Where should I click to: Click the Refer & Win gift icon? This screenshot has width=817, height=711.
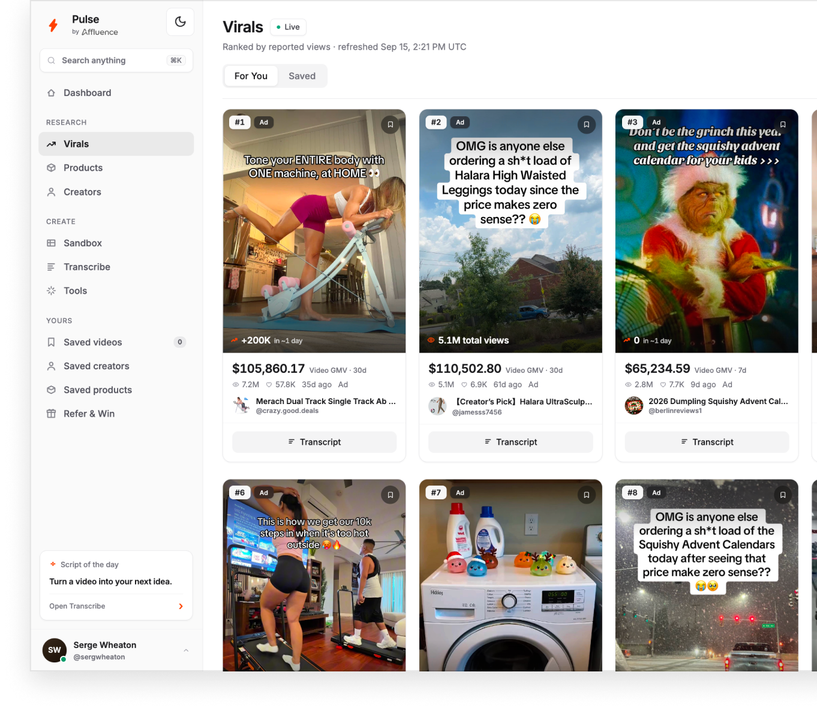pyautogui.click(x=52, y=414)
